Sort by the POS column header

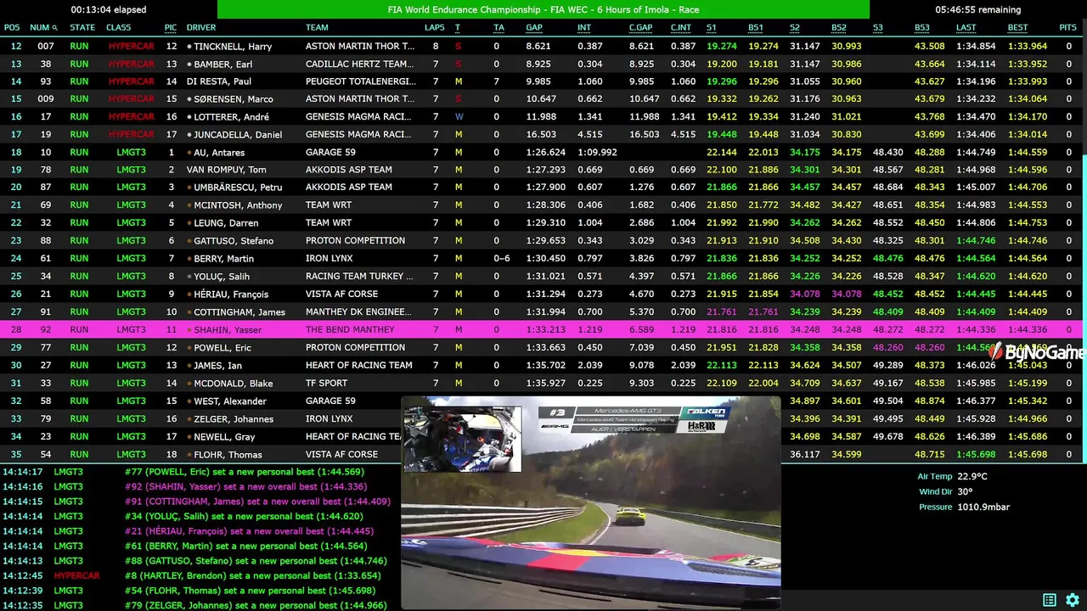12,28
